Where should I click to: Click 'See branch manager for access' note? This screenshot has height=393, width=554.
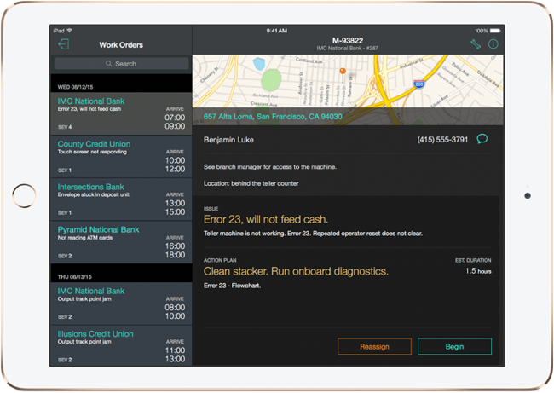[x=270, y=167]
